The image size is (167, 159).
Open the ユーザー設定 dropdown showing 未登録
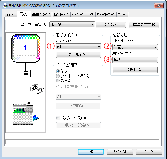click(72, 25)
